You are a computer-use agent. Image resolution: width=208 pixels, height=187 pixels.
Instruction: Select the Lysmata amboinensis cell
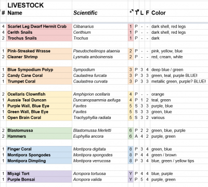tap(100, 57)
